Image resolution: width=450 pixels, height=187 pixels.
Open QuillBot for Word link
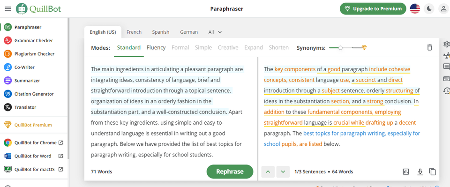point(33,156)
